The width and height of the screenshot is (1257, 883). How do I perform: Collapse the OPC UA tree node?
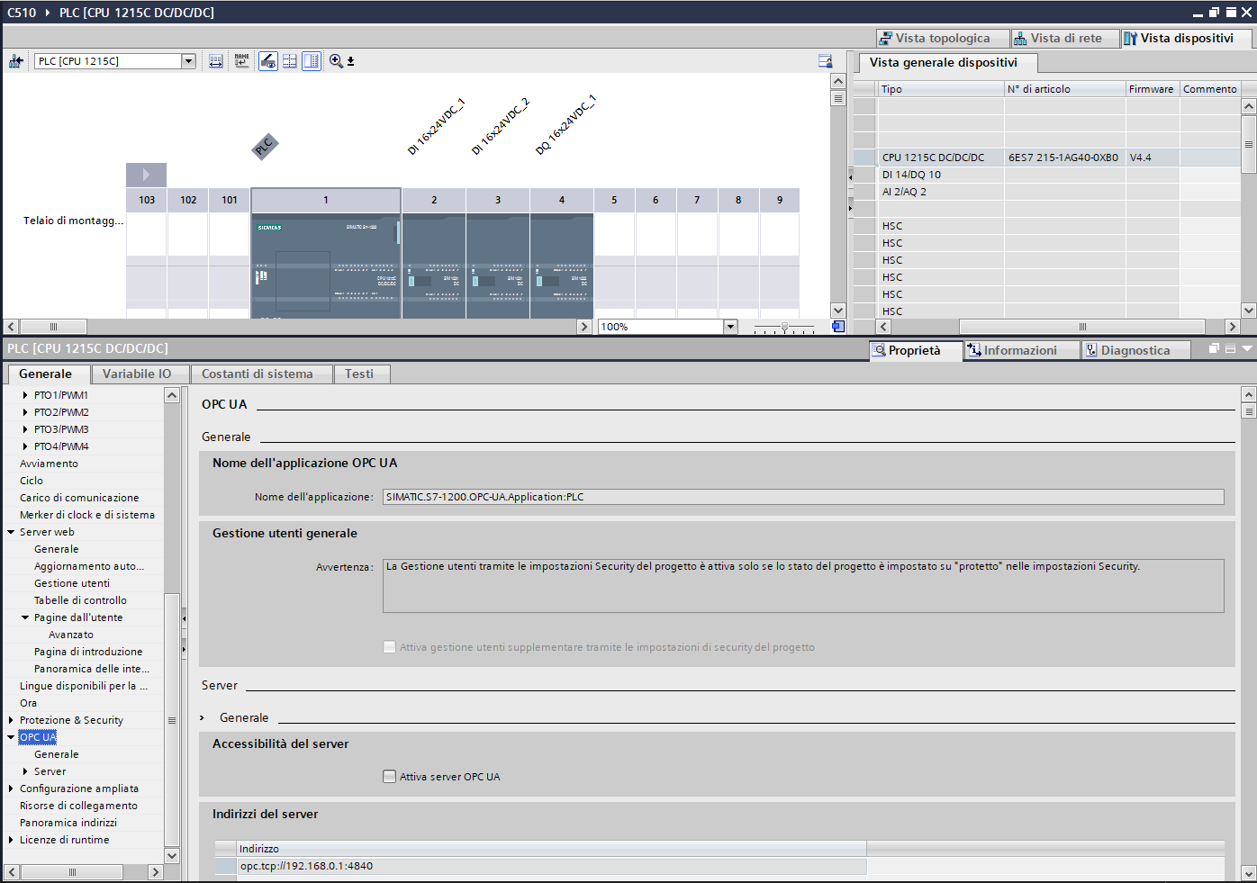coord(11,737)
